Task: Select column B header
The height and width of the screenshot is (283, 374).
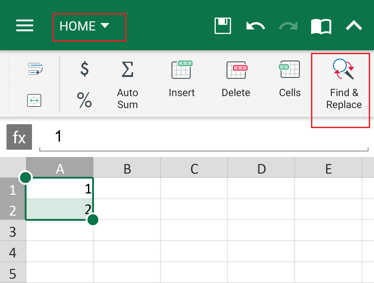Action: [127, 167]
